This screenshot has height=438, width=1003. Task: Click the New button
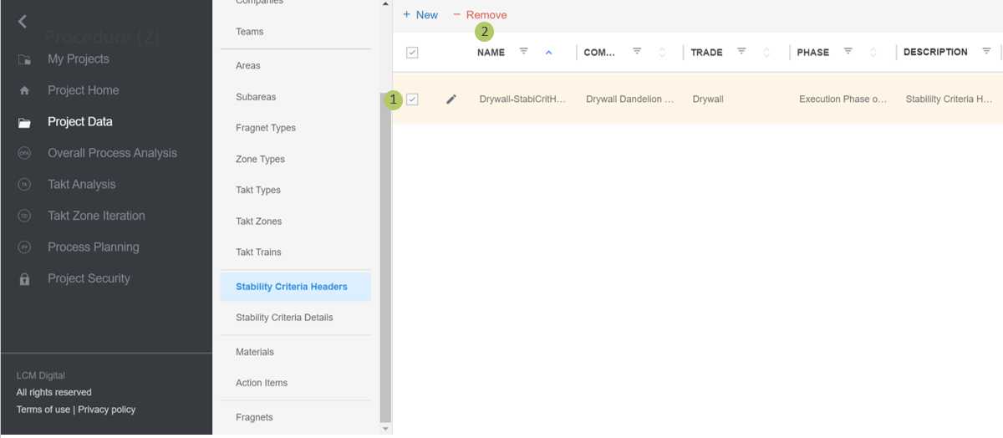[x=420, y=15]
